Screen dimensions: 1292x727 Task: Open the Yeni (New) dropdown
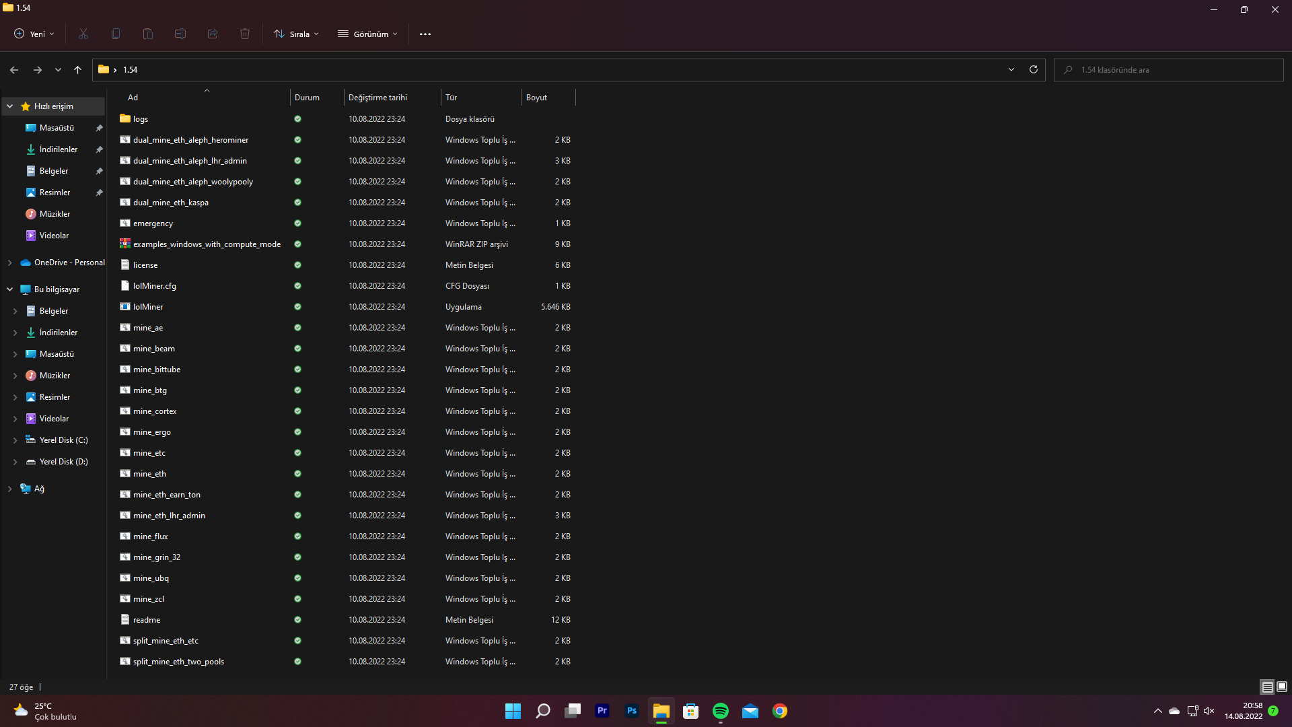pyautogui.click(x=34, y=34)
